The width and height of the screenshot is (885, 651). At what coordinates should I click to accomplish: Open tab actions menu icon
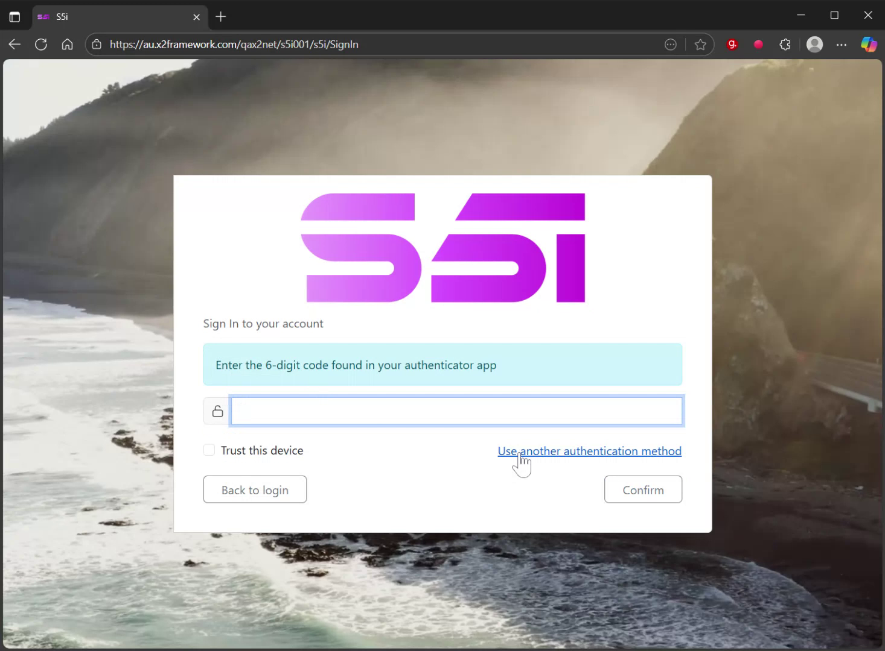point(14,17)
